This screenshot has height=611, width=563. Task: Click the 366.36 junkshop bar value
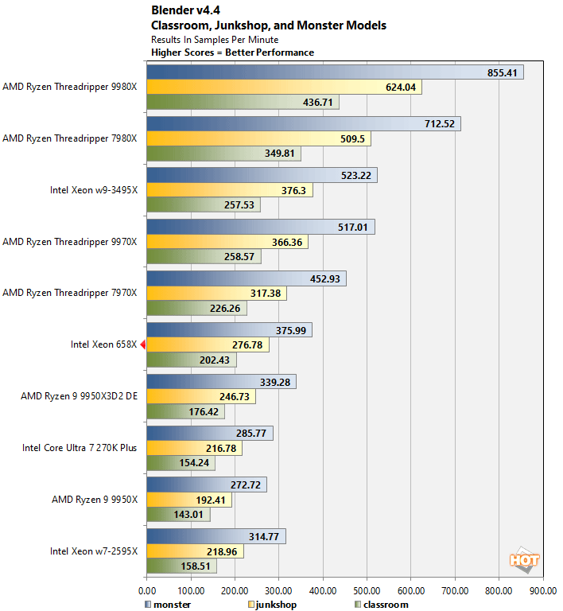click(287, 243)
